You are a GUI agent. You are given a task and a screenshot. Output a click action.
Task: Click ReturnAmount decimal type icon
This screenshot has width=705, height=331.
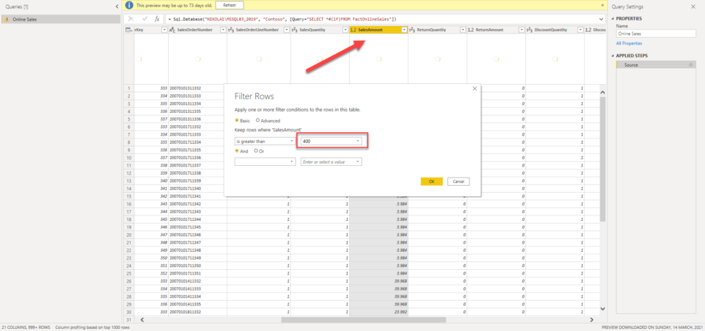(x=471, y=30)
